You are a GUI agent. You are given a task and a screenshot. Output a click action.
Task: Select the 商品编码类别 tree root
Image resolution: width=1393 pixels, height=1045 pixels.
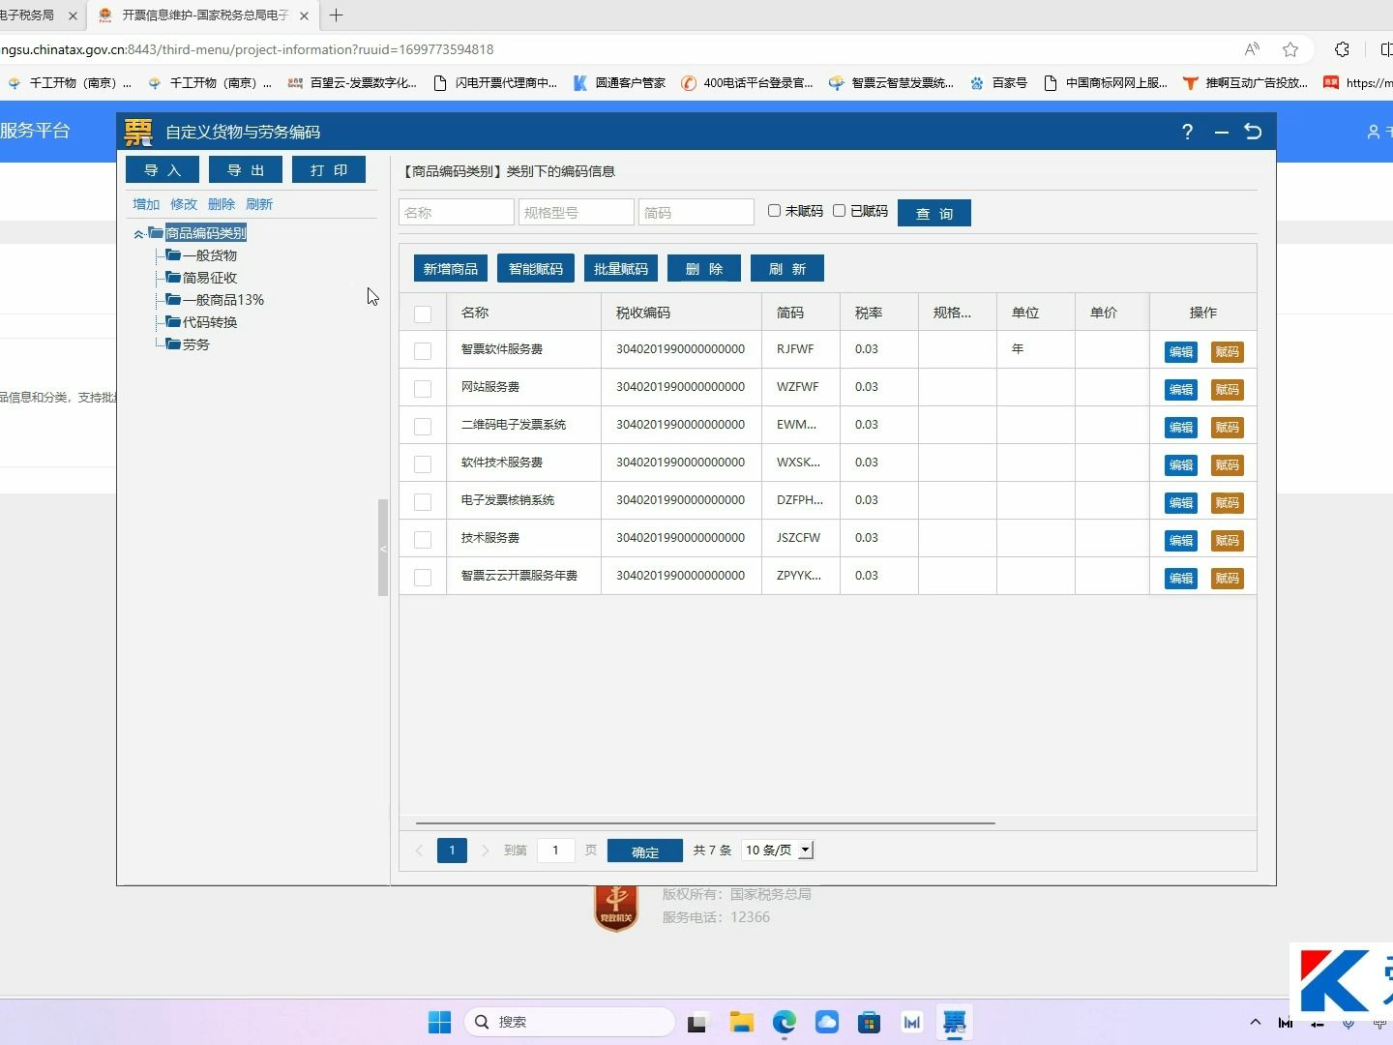coord(206,233)
